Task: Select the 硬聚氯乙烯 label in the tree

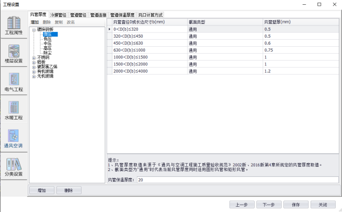Action: [x=47, y=67]
